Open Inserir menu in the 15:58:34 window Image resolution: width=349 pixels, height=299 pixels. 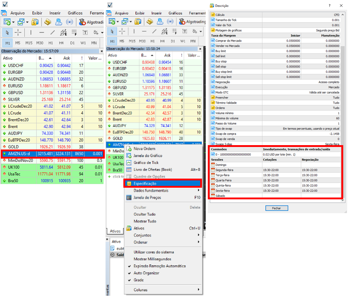click(x=156, y=13)
